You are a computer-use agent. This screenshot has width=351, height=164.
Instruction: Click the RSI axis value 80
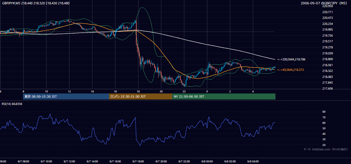(x=324, y=112)
